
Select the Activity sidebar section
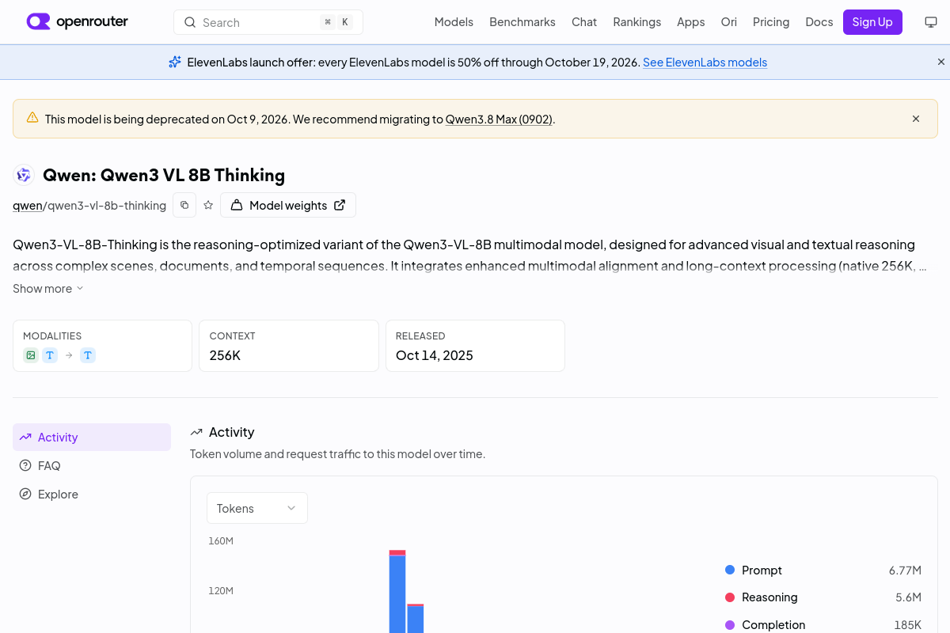(x=92, y=438)
